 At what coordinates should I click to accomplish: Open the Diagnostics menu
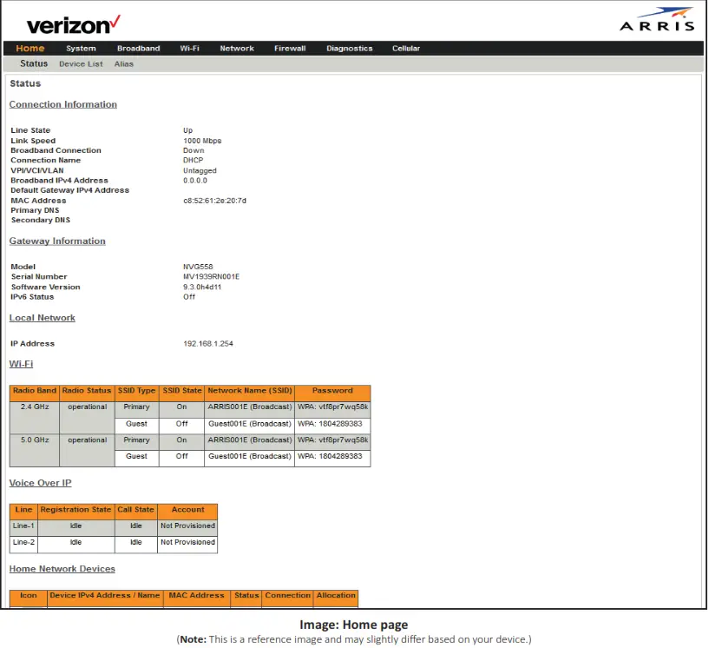[349, 49]
